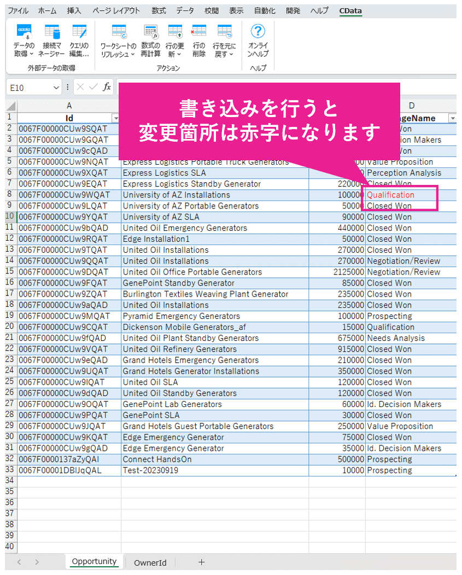Open オンラインヘルプ online help
The image size is (462, 575).
click(258, 40)
